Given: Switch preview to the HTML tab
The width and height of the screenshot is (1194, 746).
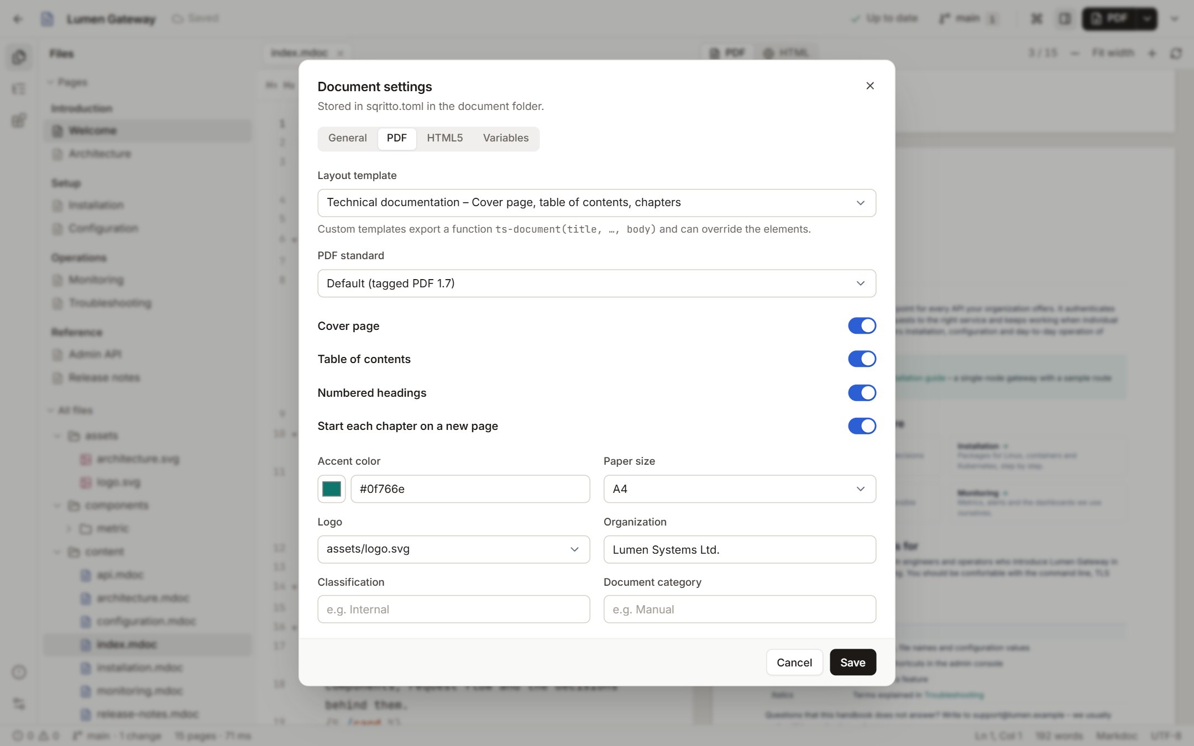Looking at the screenshot, I should (785, 53).
